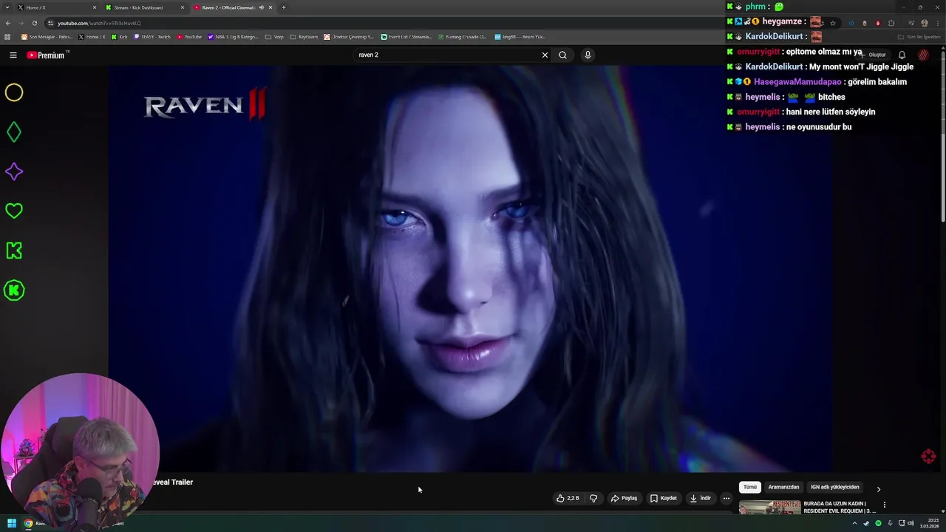Open the Vorp bookmarks folder
946x532 pixels.
pyautogui.click(x=274, y=36)
